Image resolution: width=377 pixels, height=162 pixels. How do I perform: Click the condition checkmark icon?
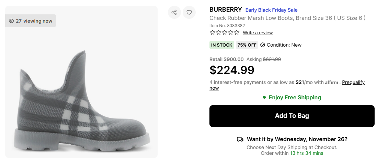[263, 45]
